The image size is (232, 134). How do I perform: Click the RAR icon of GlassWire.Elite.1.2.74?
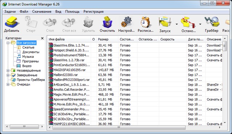tap(51, 45)
